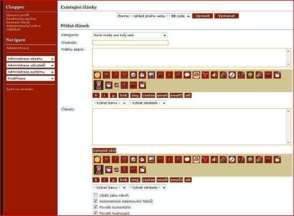Insert YouTube video in short description toolbar
The height and width of the screenshot is (216, 294).
(196, 75)
